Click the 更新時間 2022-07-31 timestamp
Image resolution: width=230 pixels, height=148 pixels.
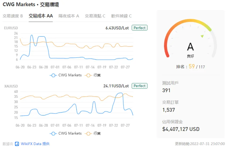click(x=200, y=144)
